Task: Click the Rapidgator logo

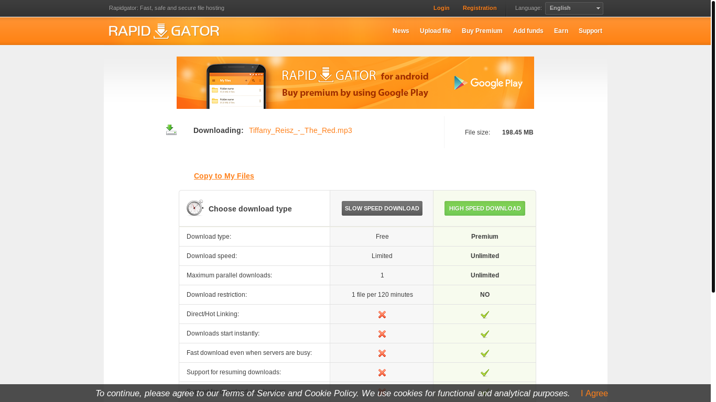Action: click(x=164, y=31)
